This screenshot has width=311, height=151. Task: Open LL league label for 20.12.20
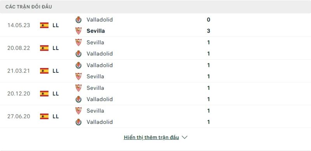point(56,93)
